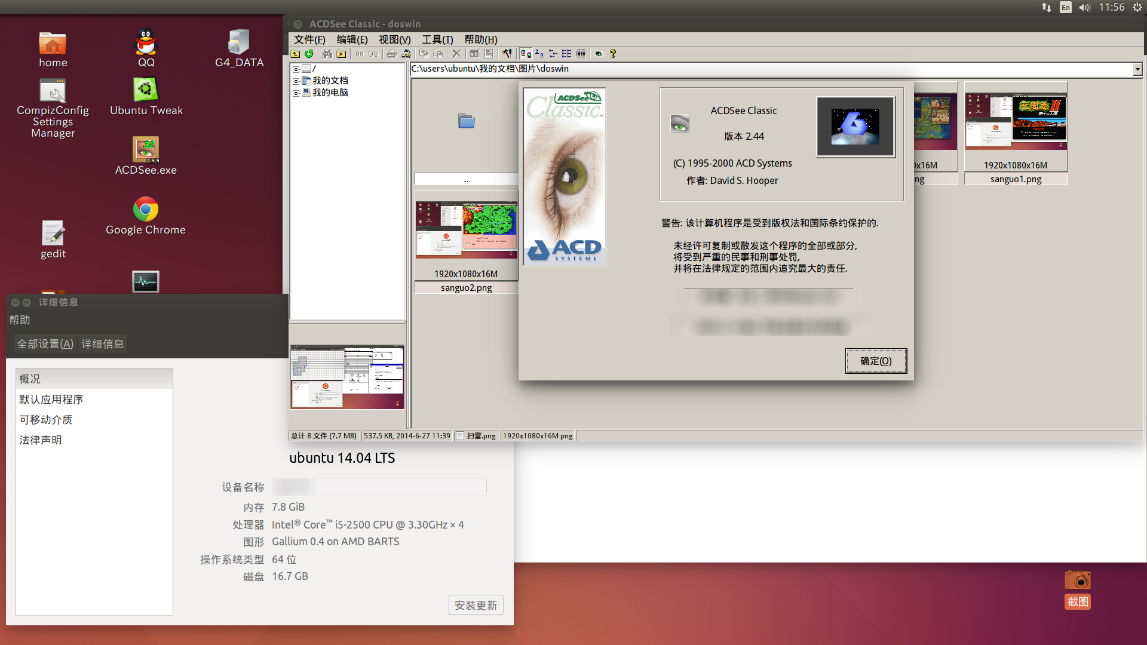Select 我的文档 label in folder tree
Screen dimensions: 1147x645
tap(330, 81)
